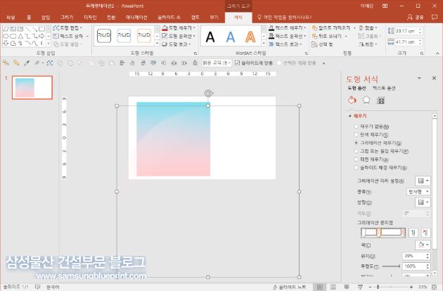443x291 pixels.
Task: Open the 회전 rotate menu
Action: click(x=368, y=44)
